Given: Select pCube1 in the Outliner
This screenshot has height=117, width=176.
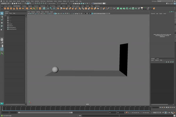Looking at the screenshot, I should pos(11,24).
